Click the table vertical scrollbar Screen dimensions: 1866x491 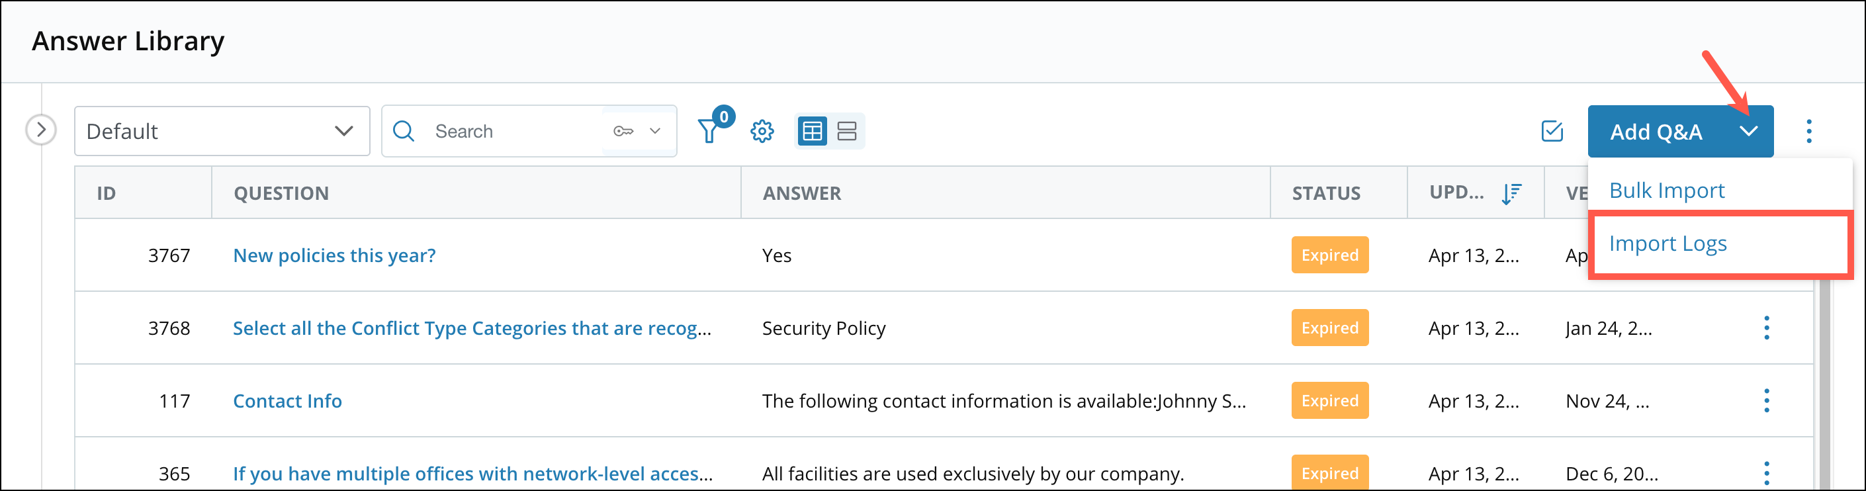click(x=1824, y=384)
